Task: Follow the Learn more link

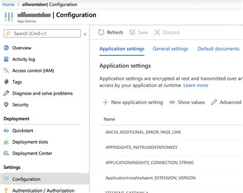Action: pos(196,85)
